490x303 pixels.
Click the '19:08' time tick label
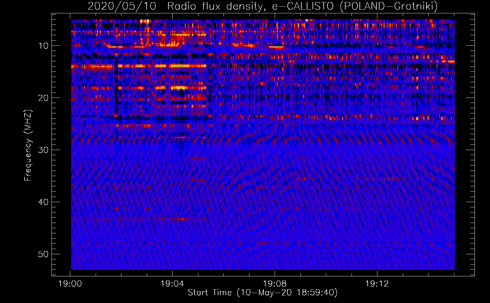275,284
